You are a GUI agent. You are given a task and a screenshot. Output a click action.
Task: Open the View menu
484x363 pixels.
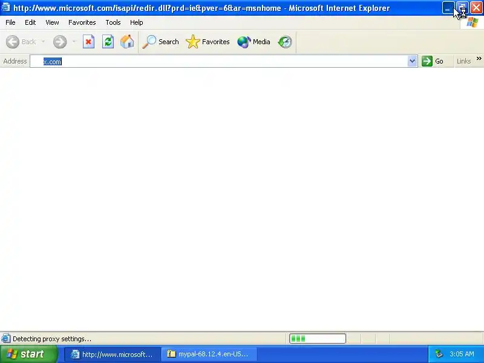pos(52,22)
